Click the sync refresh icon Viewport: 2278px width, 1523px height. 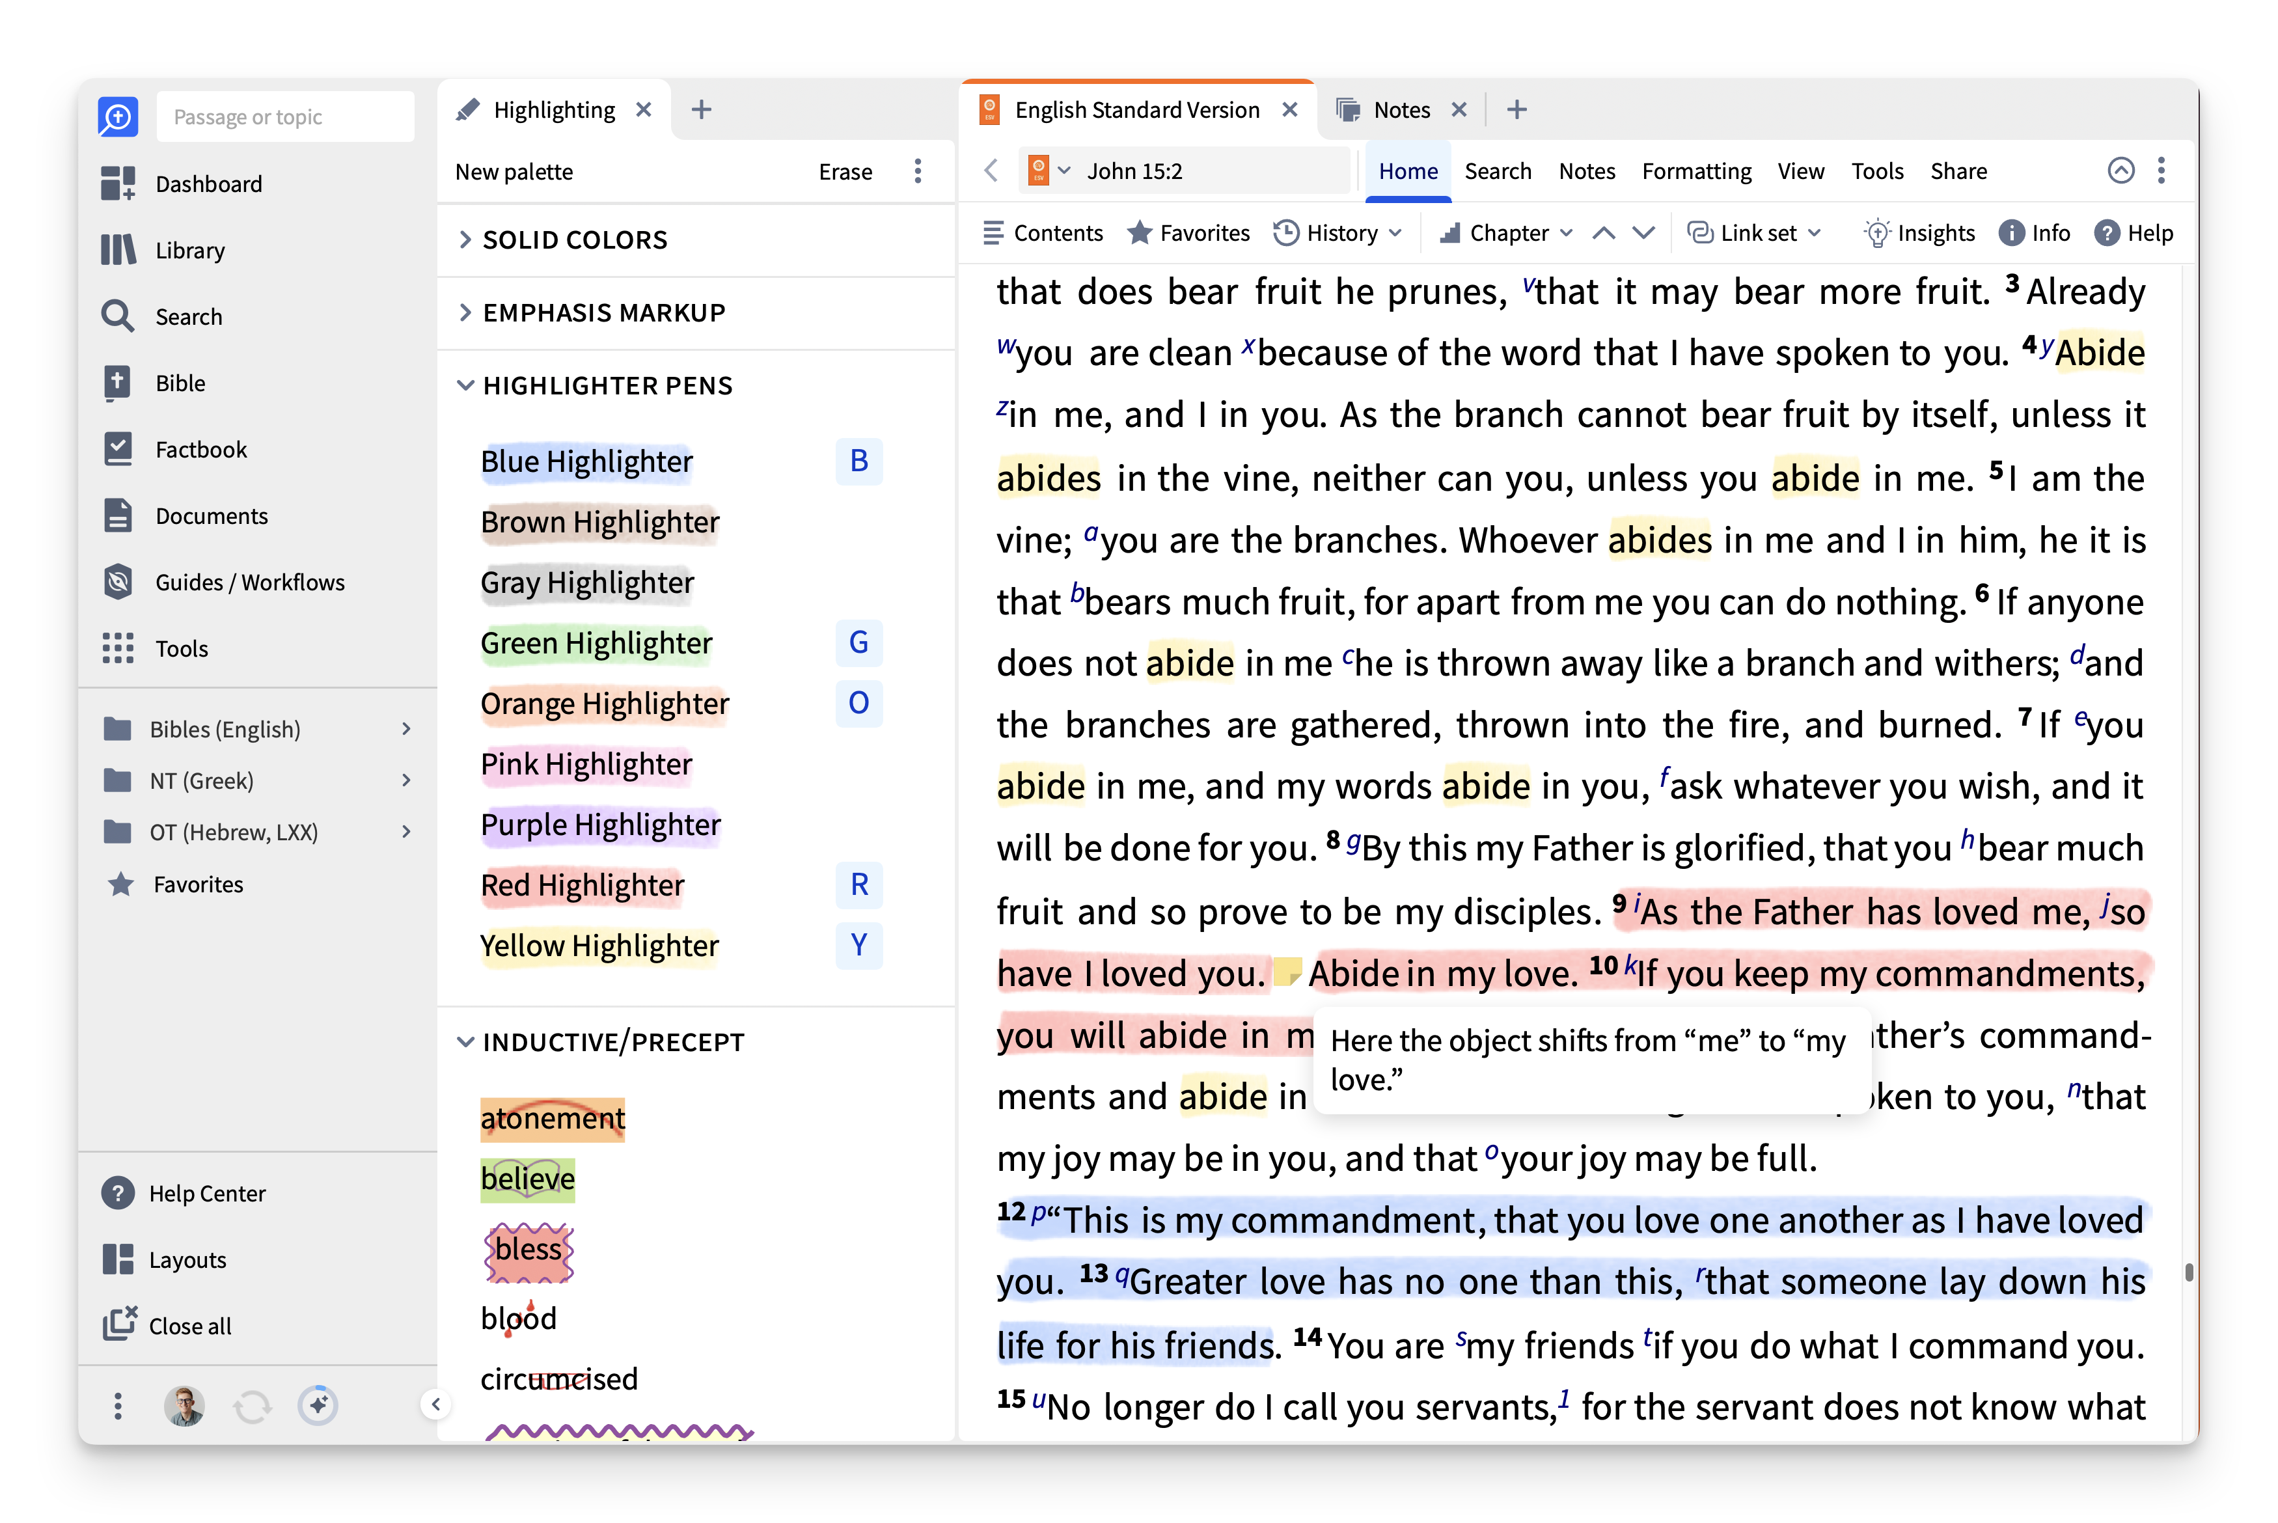click(x=253, y=1405)
